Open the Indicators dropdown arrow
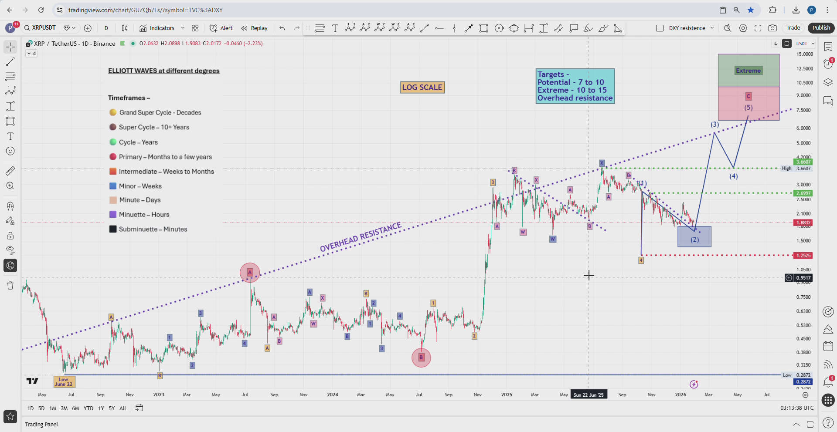 (x=183, y=28)
